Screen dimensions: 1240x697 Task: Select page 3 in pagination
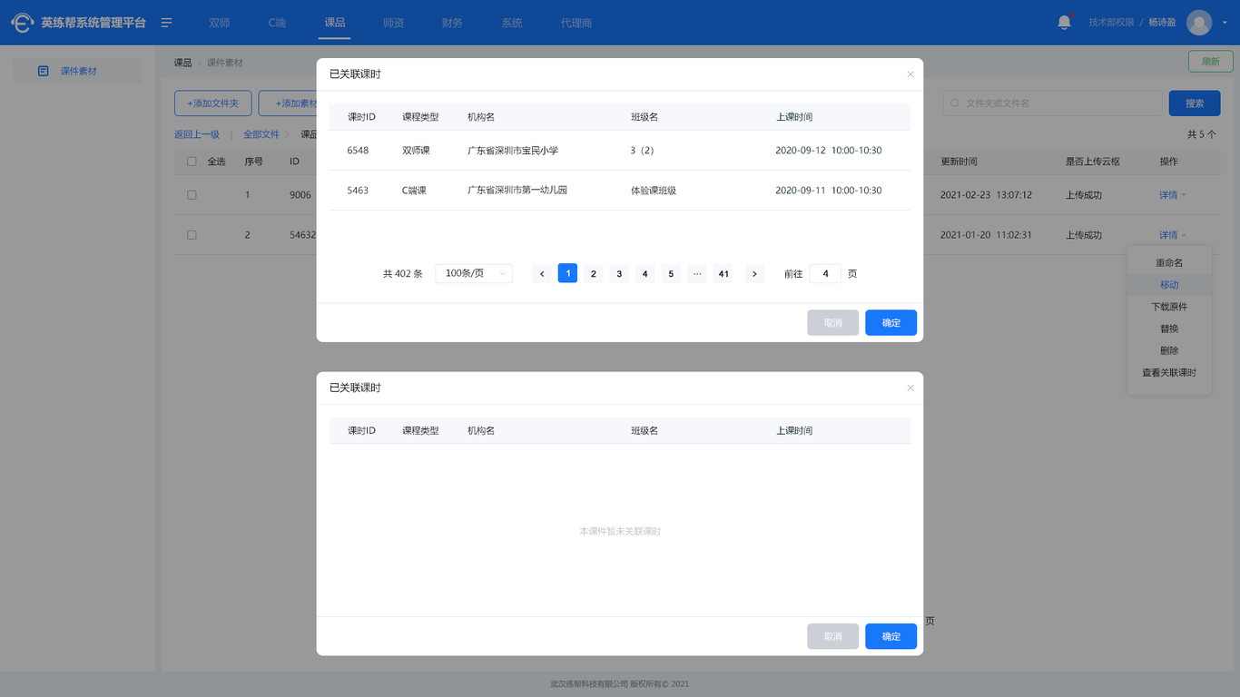(619, 273)
